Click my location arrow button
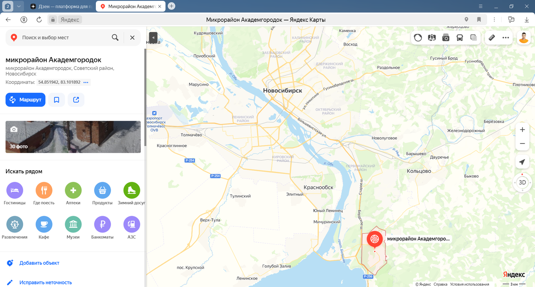The width and height of the screenshot is (535, 287). coord(523,161)
